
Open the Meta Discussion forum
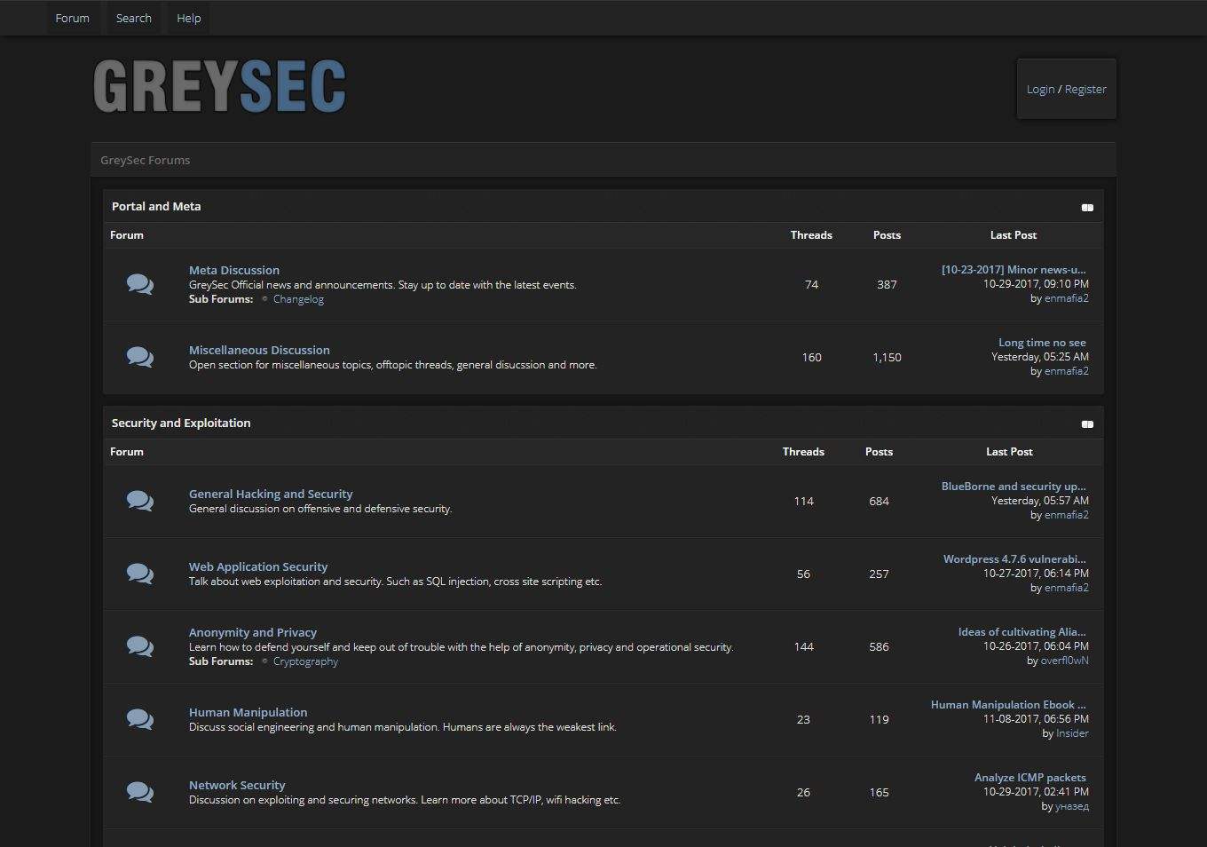(x=234, y=270)
